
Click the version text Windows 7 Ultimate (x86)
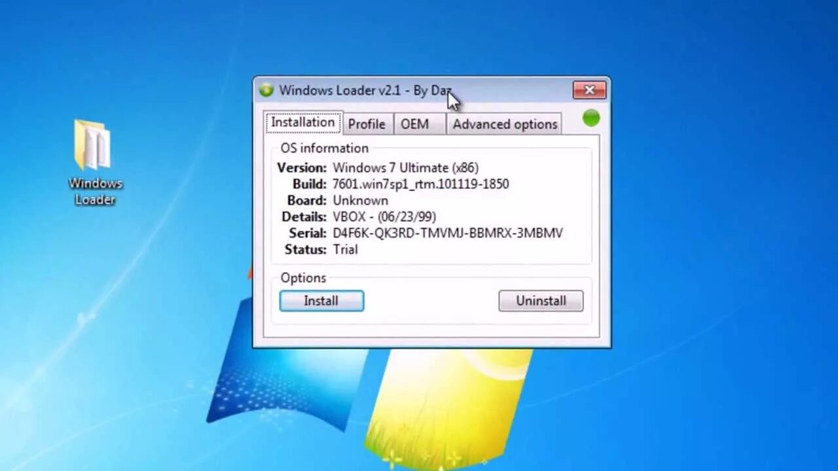point(405,167)
